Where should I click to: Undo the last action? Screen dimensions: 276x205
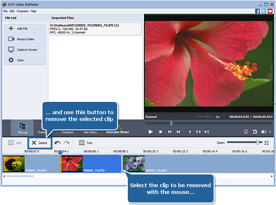[x=57, y=143]
